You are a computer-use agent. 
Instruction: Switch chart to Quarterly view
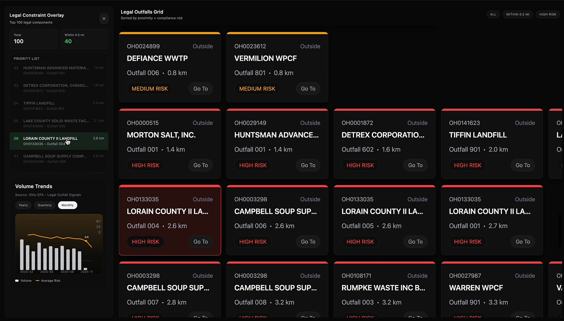click(45, 205)
